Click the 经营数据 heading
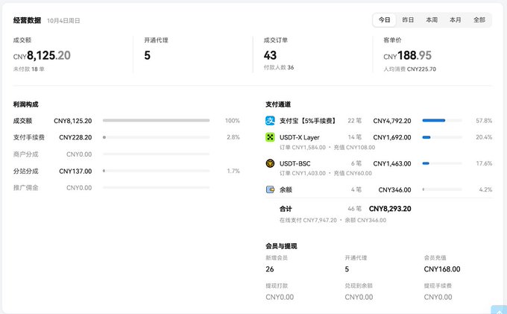Viewport: 507px width, 314px height. [27, 20]
